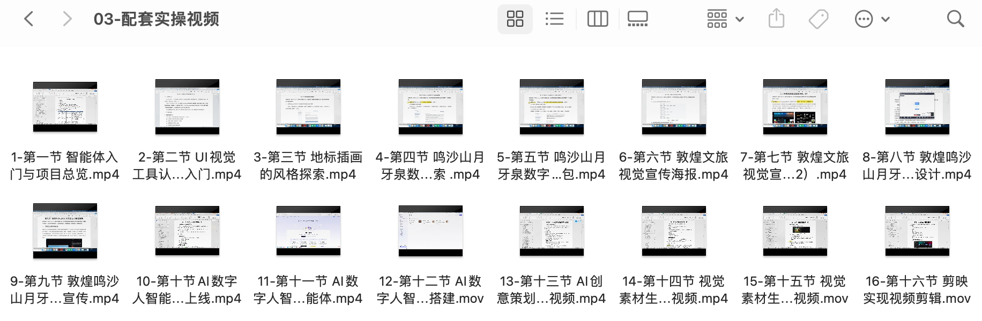Switch to column view
982x321 pixels.
[x=597, y=19]
